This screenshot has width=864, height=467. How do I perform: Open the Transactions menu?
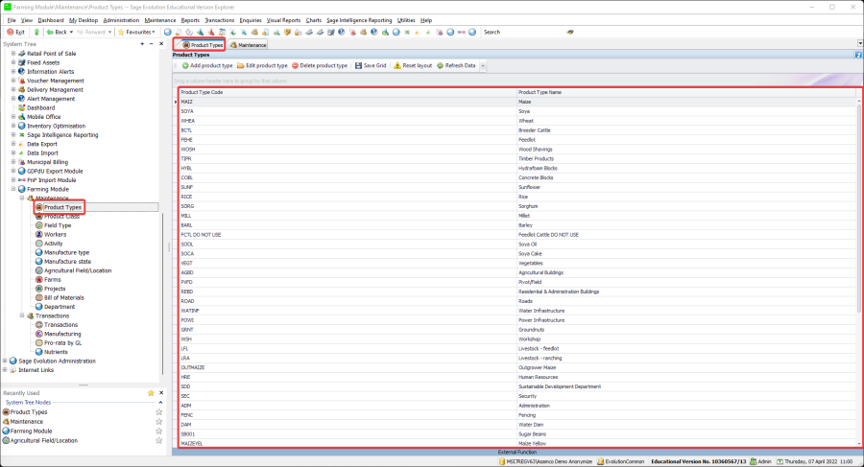[x=219, y=19]
